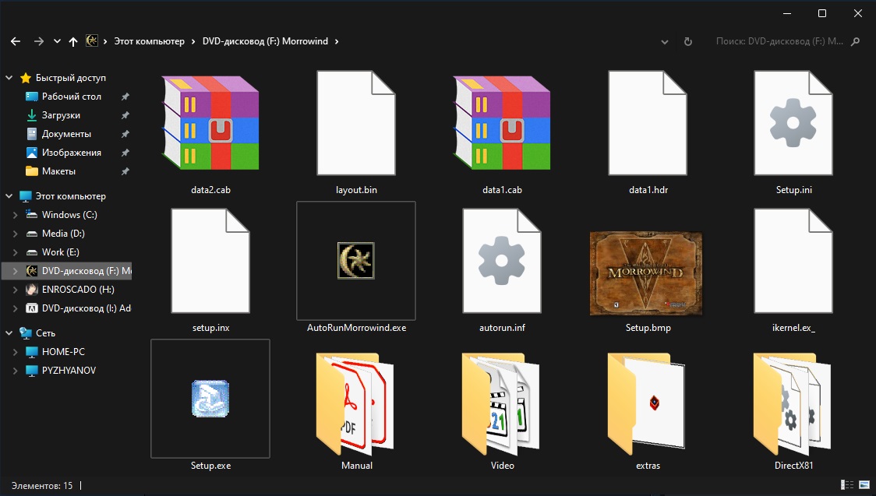Image resolution: width=876 pixels, height=496 pixels.
Task: Open Windows (C:) drive
Action: (x=69, y=215)
